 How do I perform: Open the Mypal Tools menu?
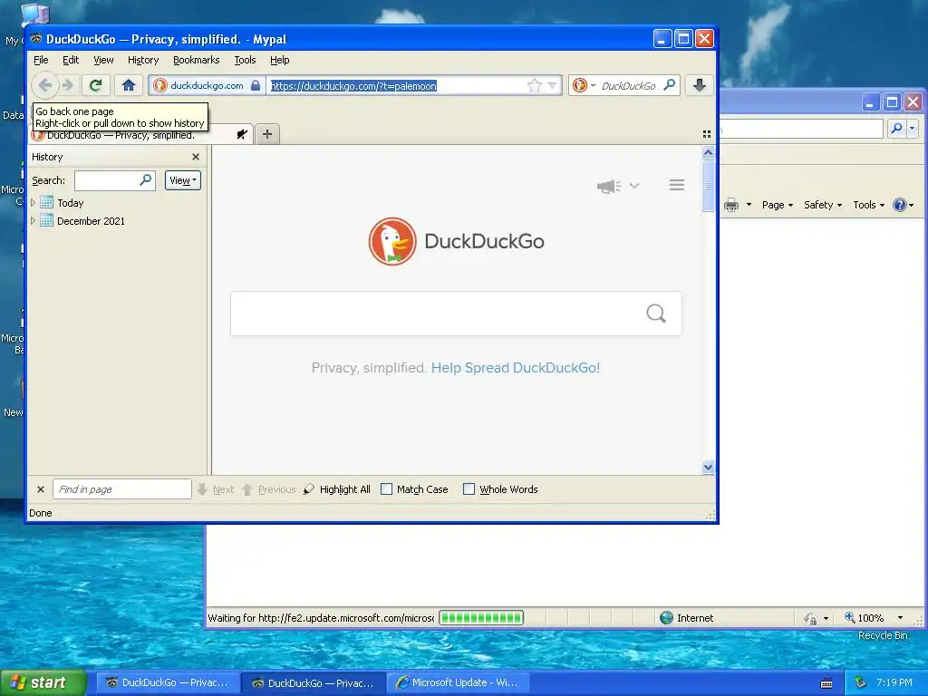pyautogui.click(x=245, y=60)
